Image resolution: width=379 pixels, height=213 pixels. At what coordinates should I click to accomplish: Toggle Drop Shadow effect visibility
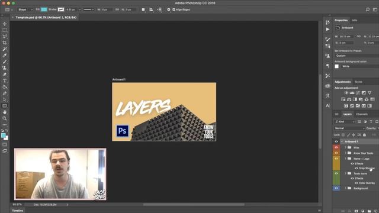tap(356, 168)
